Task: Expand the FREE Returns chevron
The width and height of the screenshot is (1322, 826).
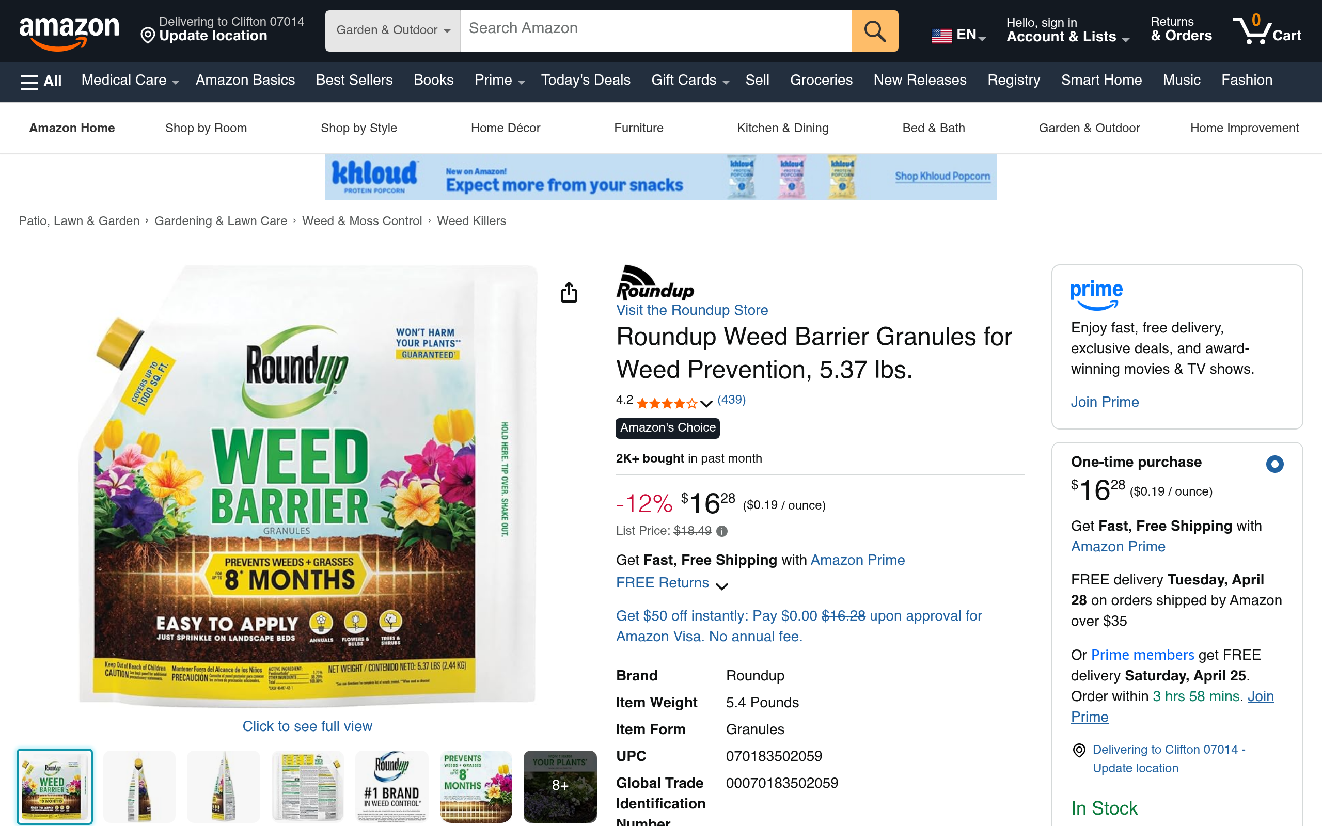Action: (721, 586)
